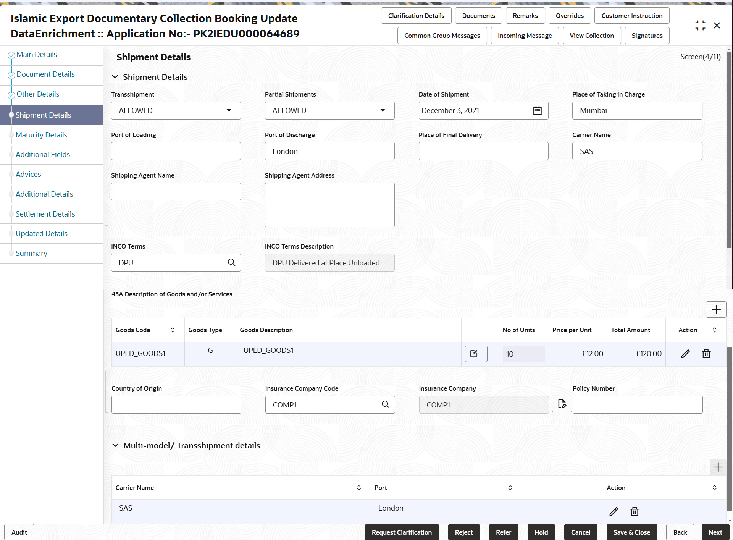Viewport: 733px width, 540px height.
Task: Edit the SAS carrier entry
Action: click(614, 511)
